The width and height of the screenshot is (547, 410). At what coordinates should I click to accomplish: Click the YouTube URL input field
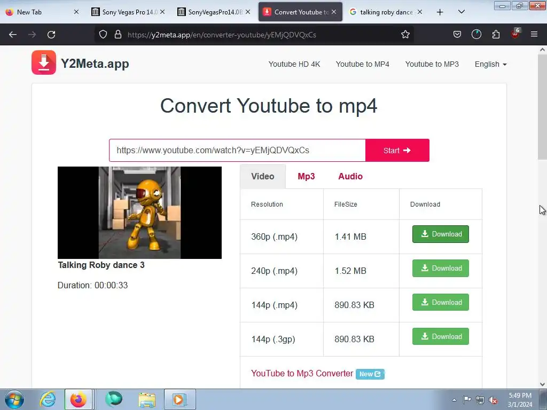click(x=237, y=150)
